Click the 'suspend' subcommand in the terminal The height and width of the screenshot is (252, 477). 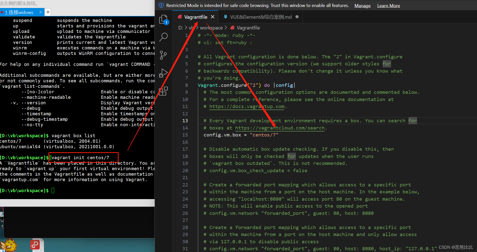[22, 20]
